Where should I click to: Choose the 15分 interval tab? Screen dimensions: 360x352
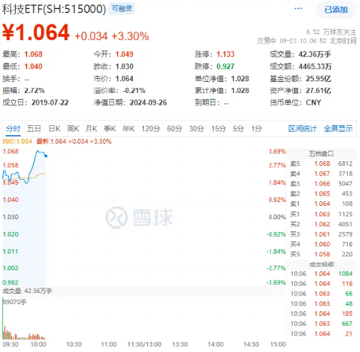(219, 128)
